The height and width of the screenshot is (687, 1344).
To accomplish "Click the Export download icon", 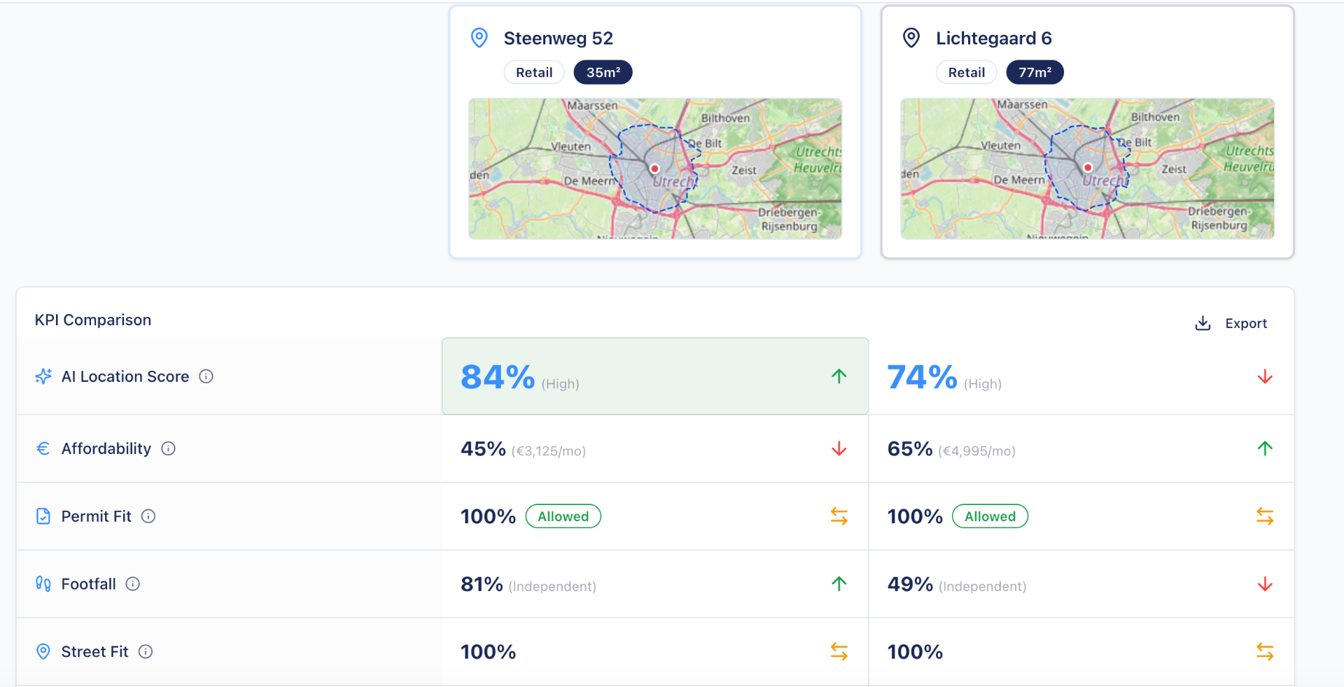I will 1203,323.
